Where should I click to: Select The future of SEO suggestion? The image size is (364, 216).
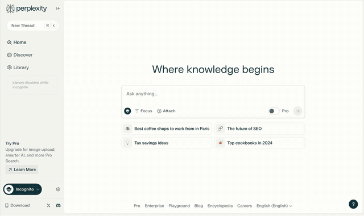(x=259, y=129)
